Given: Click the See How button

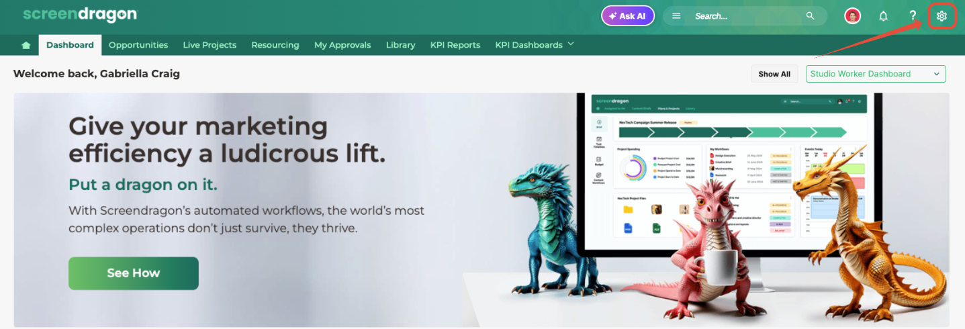Looking at the screenshot, I should (134, 273).
